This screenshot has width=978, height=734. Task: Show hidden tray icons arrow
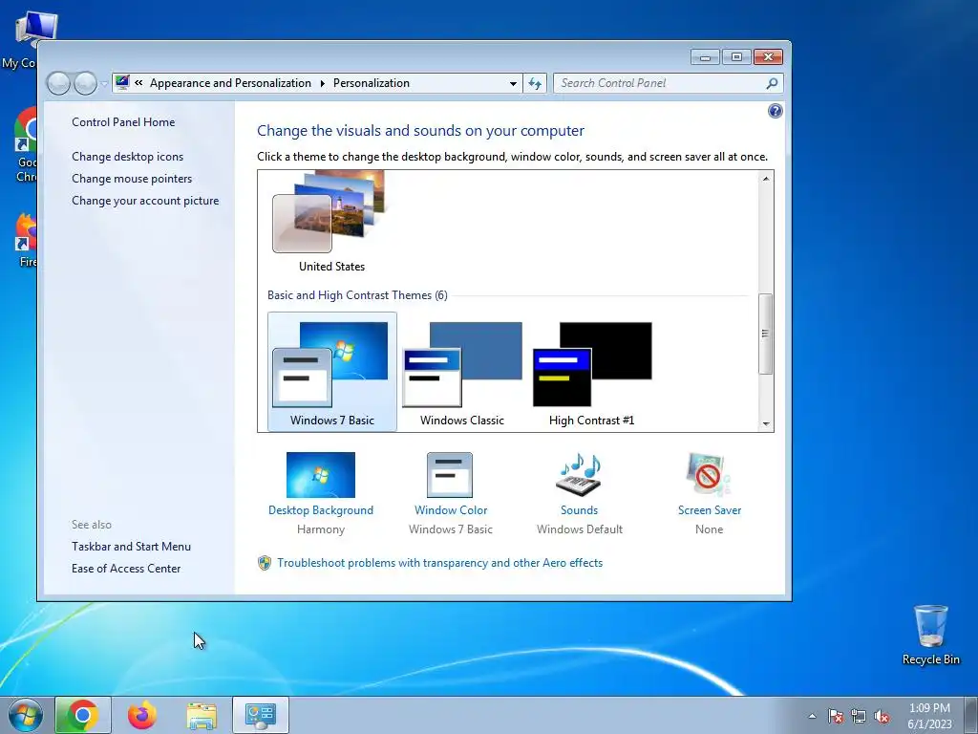[812, 717]
